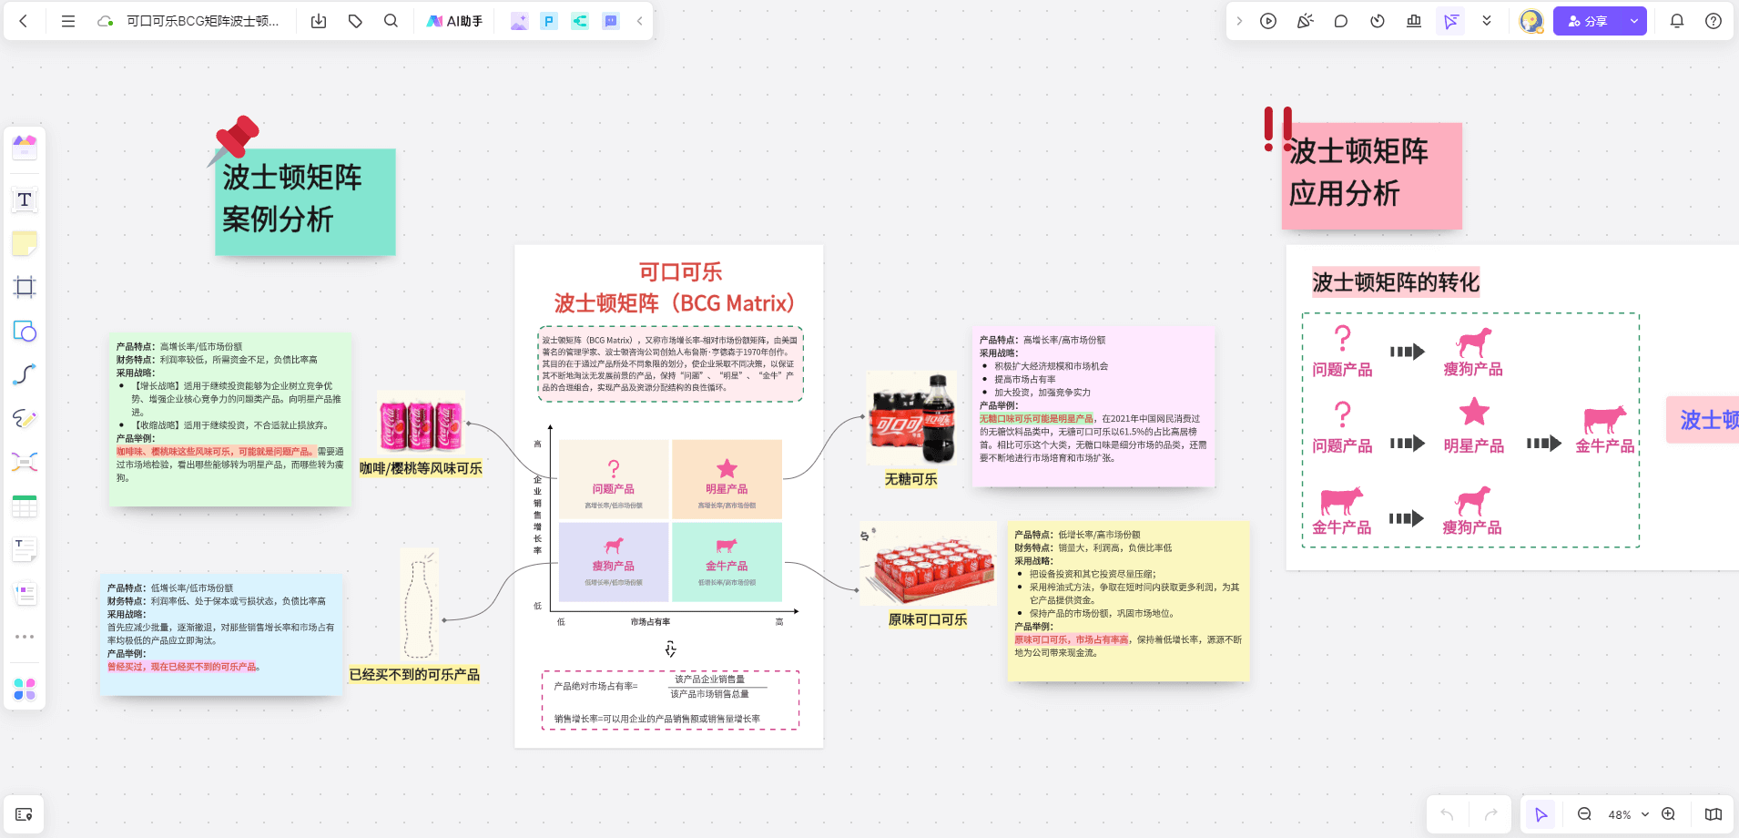Toggle the collaborator cursor display icon

pyautogui.click(x=1450, y=21)
